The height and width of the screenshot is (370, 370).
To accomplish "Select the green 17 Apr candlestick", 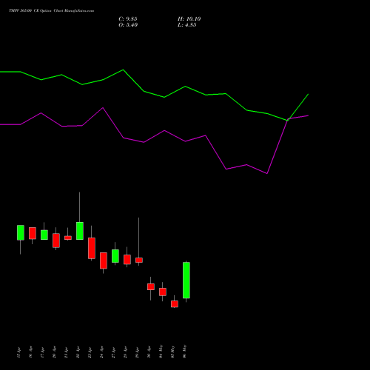I will click(44, 235).
